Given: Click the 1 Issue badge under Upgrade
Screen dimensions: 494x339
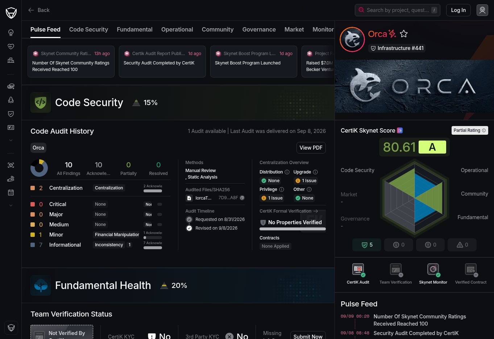Looking at the screenshot, I should pyautogui.click(x=306, y=181).
